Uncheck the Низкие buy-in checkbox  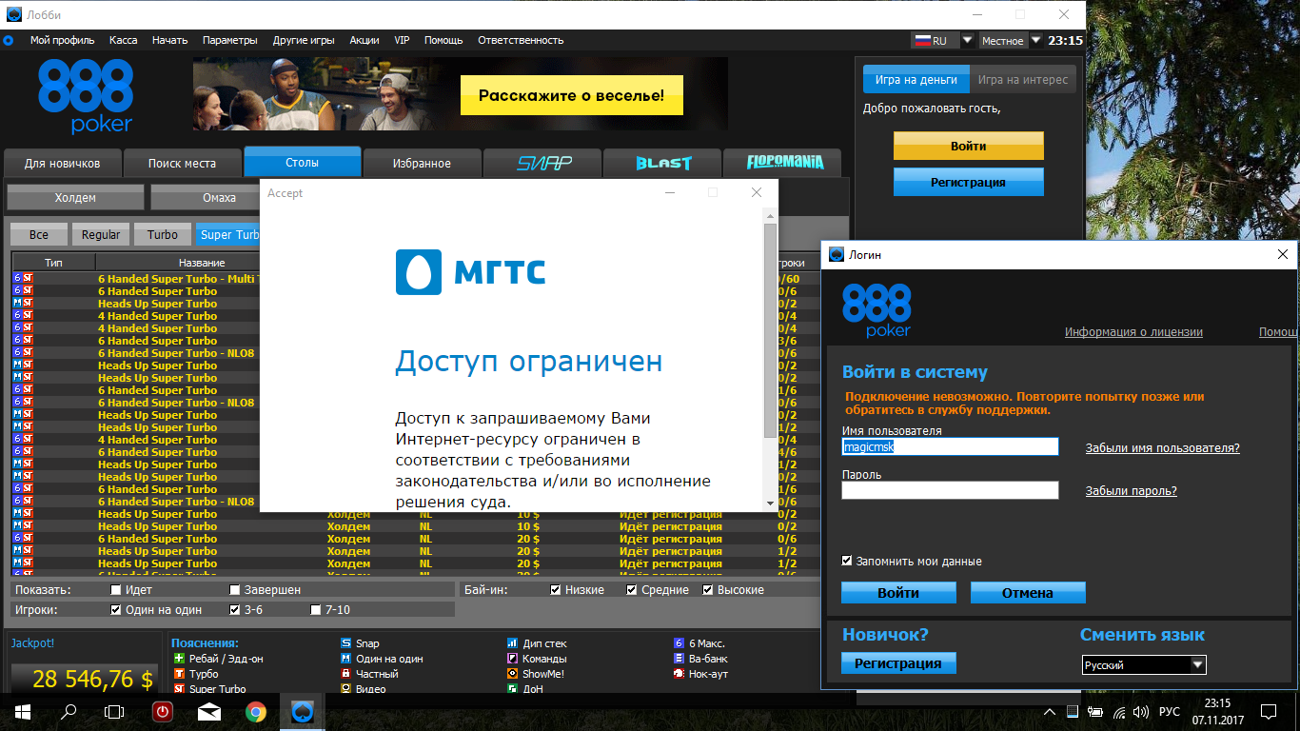point(556,590)
